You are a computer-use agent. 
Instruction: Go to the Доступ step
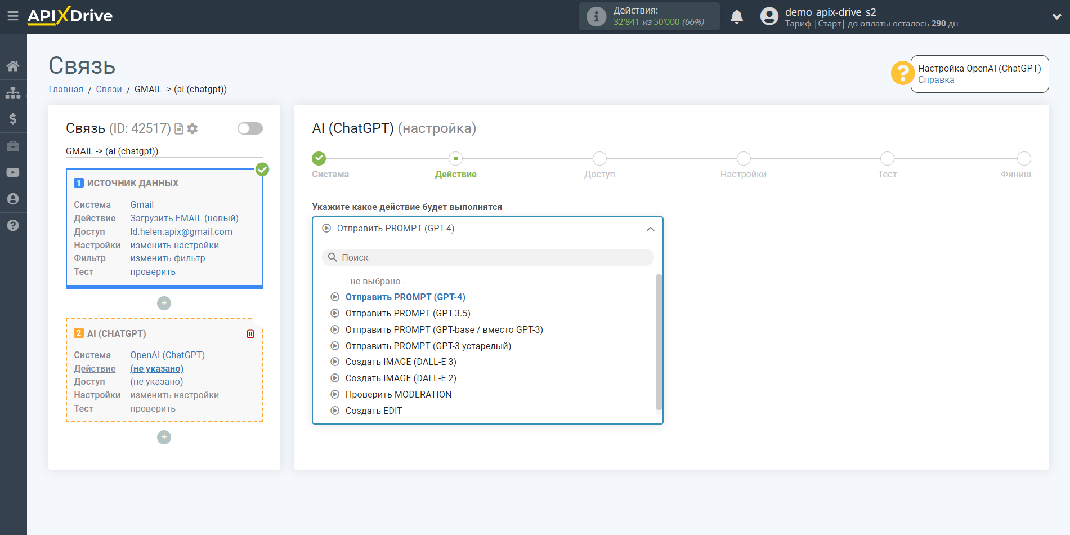coord(599,158)
